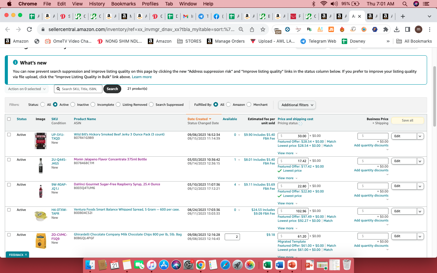Check the Wild Bill's Beef Jerky row

click(x=9, y=134)
